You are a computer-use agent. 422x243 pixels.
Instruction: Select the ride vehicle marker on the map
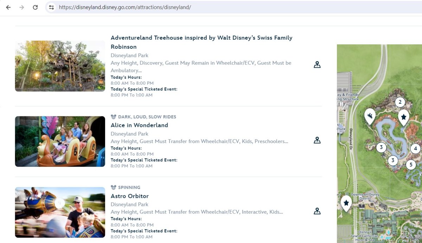[370, 115]
